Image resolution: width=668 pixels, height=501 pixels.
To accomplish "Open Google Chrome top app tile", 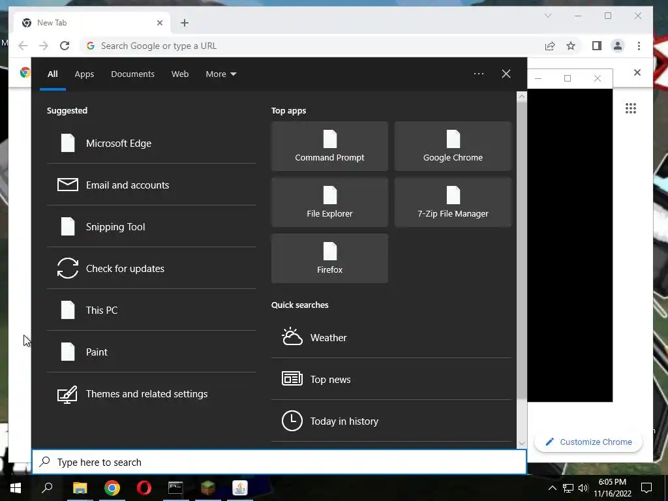I will tap(453, 146).
